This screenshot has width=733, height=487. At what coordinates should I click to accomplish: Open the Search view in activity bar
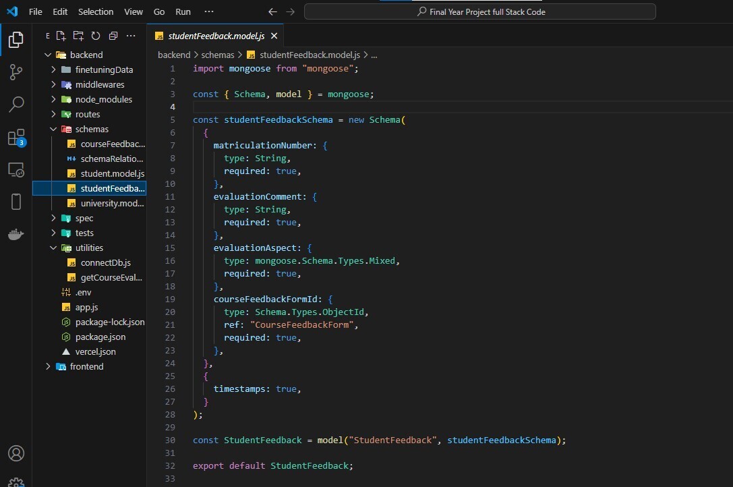(16, 104)
